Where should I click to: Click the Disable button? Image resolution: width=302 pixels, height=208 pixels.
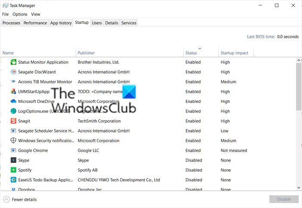[284, 199]
